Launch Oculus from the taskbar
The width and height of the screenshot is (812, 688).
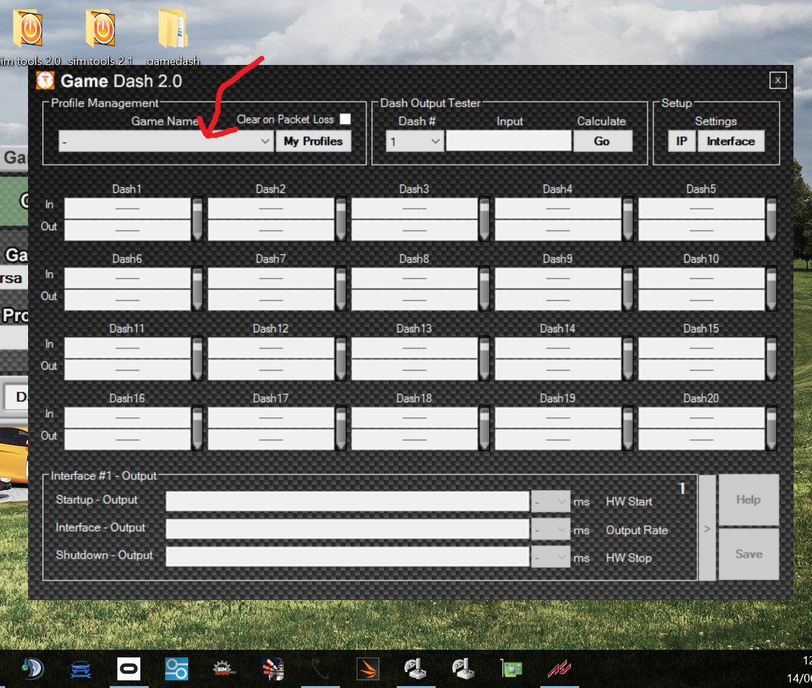click(x=129, y=669)
